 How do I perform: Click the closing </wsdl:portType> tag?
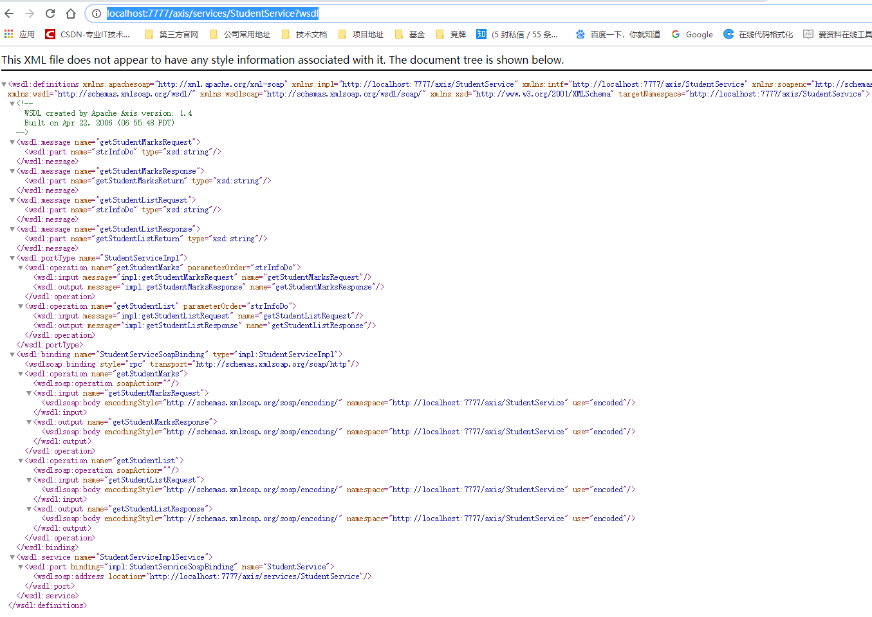(x=50, y=345)
